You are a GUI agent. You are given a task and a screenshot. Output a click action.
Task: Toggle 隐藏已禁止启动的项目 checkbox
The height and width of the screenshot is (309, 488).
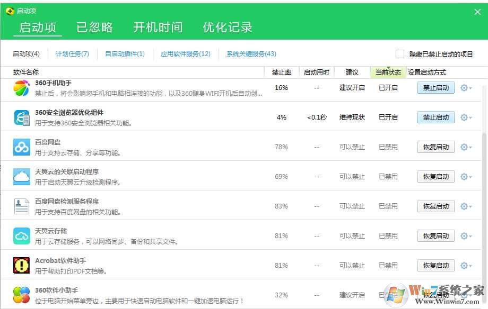click(400, 54)
